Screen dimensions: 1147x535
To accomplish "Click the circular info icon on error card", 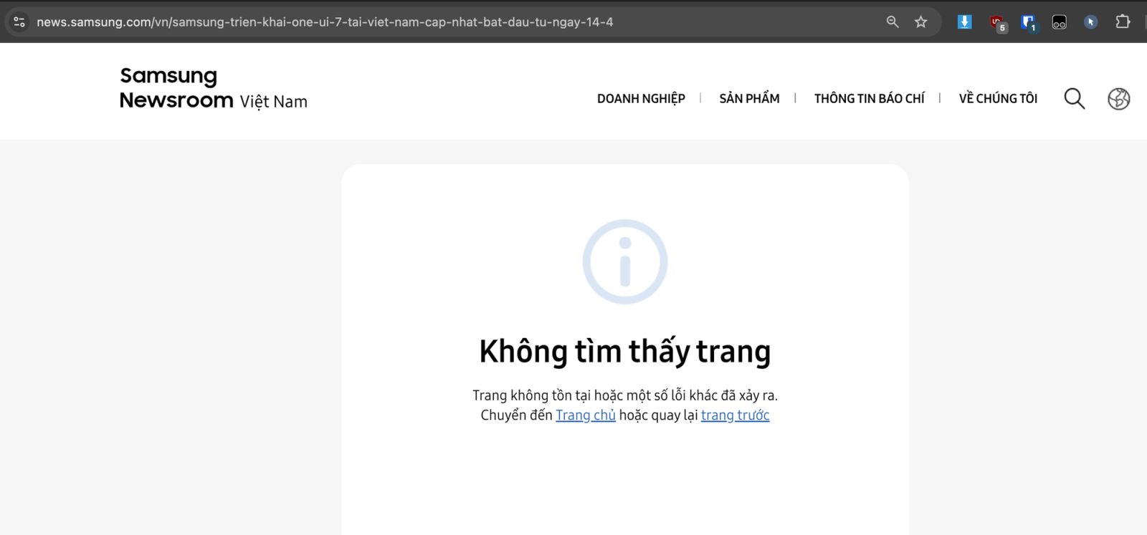I will click(625, 262).
